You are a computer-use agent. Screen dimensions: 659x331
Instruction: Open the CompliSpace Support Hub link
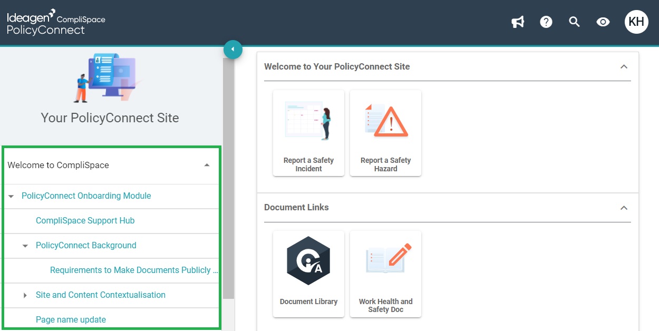point(85,220)
